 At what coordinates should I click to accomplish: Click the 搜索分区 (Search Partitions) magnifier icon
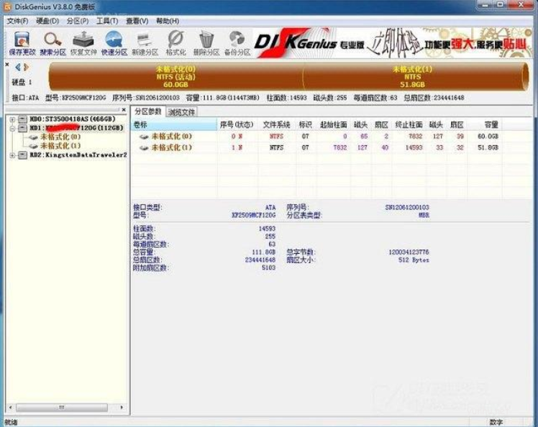53,42
